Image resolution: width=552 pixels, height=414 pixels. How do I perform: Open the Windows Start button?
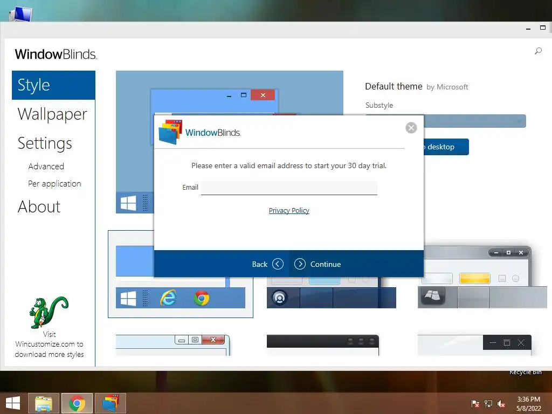tap(13, 403)
